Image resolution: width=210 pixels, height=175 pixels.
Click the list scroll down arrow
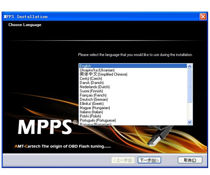click(190, 122)
